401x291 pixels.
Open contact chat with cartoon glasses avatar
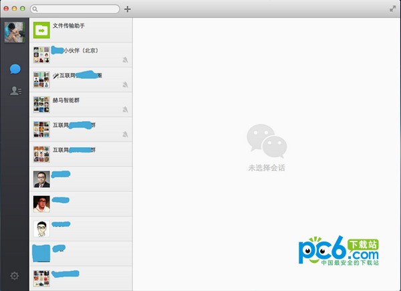coord(81,229)
